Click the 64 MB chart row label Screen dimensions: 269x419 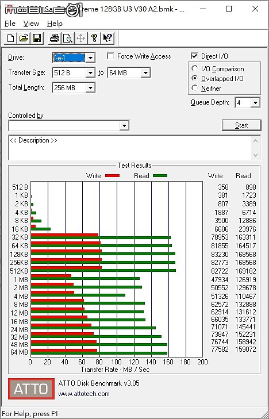[19, 352]
